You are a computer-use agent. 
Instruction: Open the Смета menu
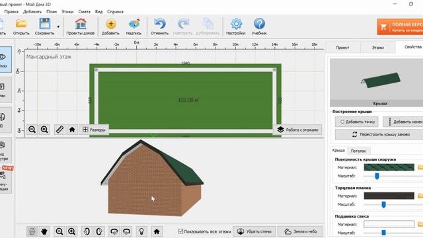[85, 12]
